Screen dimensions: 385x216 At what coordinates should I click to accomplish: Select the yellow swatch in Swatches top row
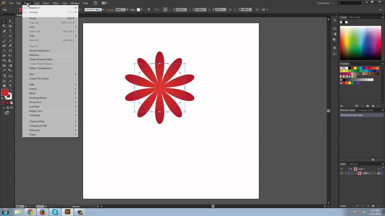355,68
